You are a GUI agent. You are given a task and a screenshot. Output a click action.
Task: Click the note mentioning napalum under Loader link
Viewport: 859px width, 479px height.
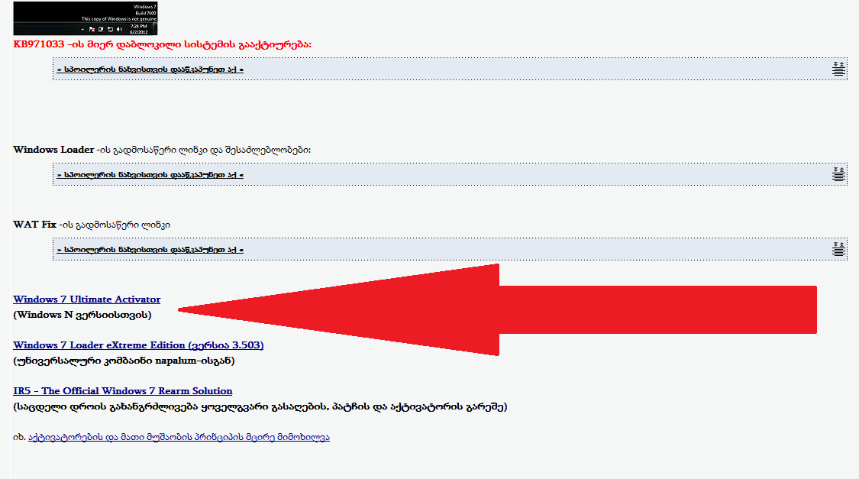tap(124, 361)
